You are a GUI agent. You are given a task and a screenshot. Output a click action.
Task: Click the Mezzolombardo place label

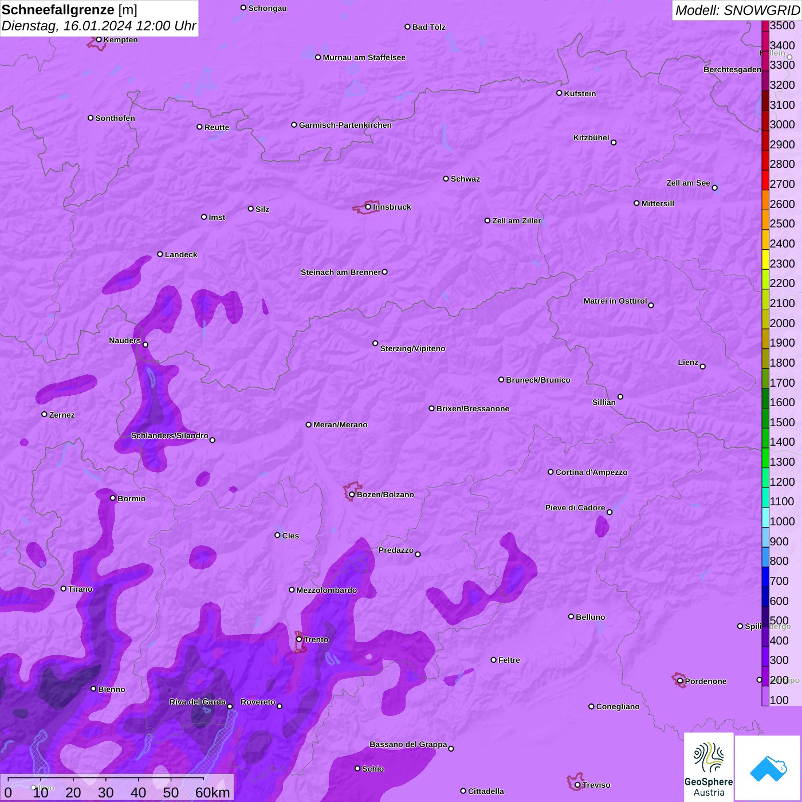(x=327, y=590)
